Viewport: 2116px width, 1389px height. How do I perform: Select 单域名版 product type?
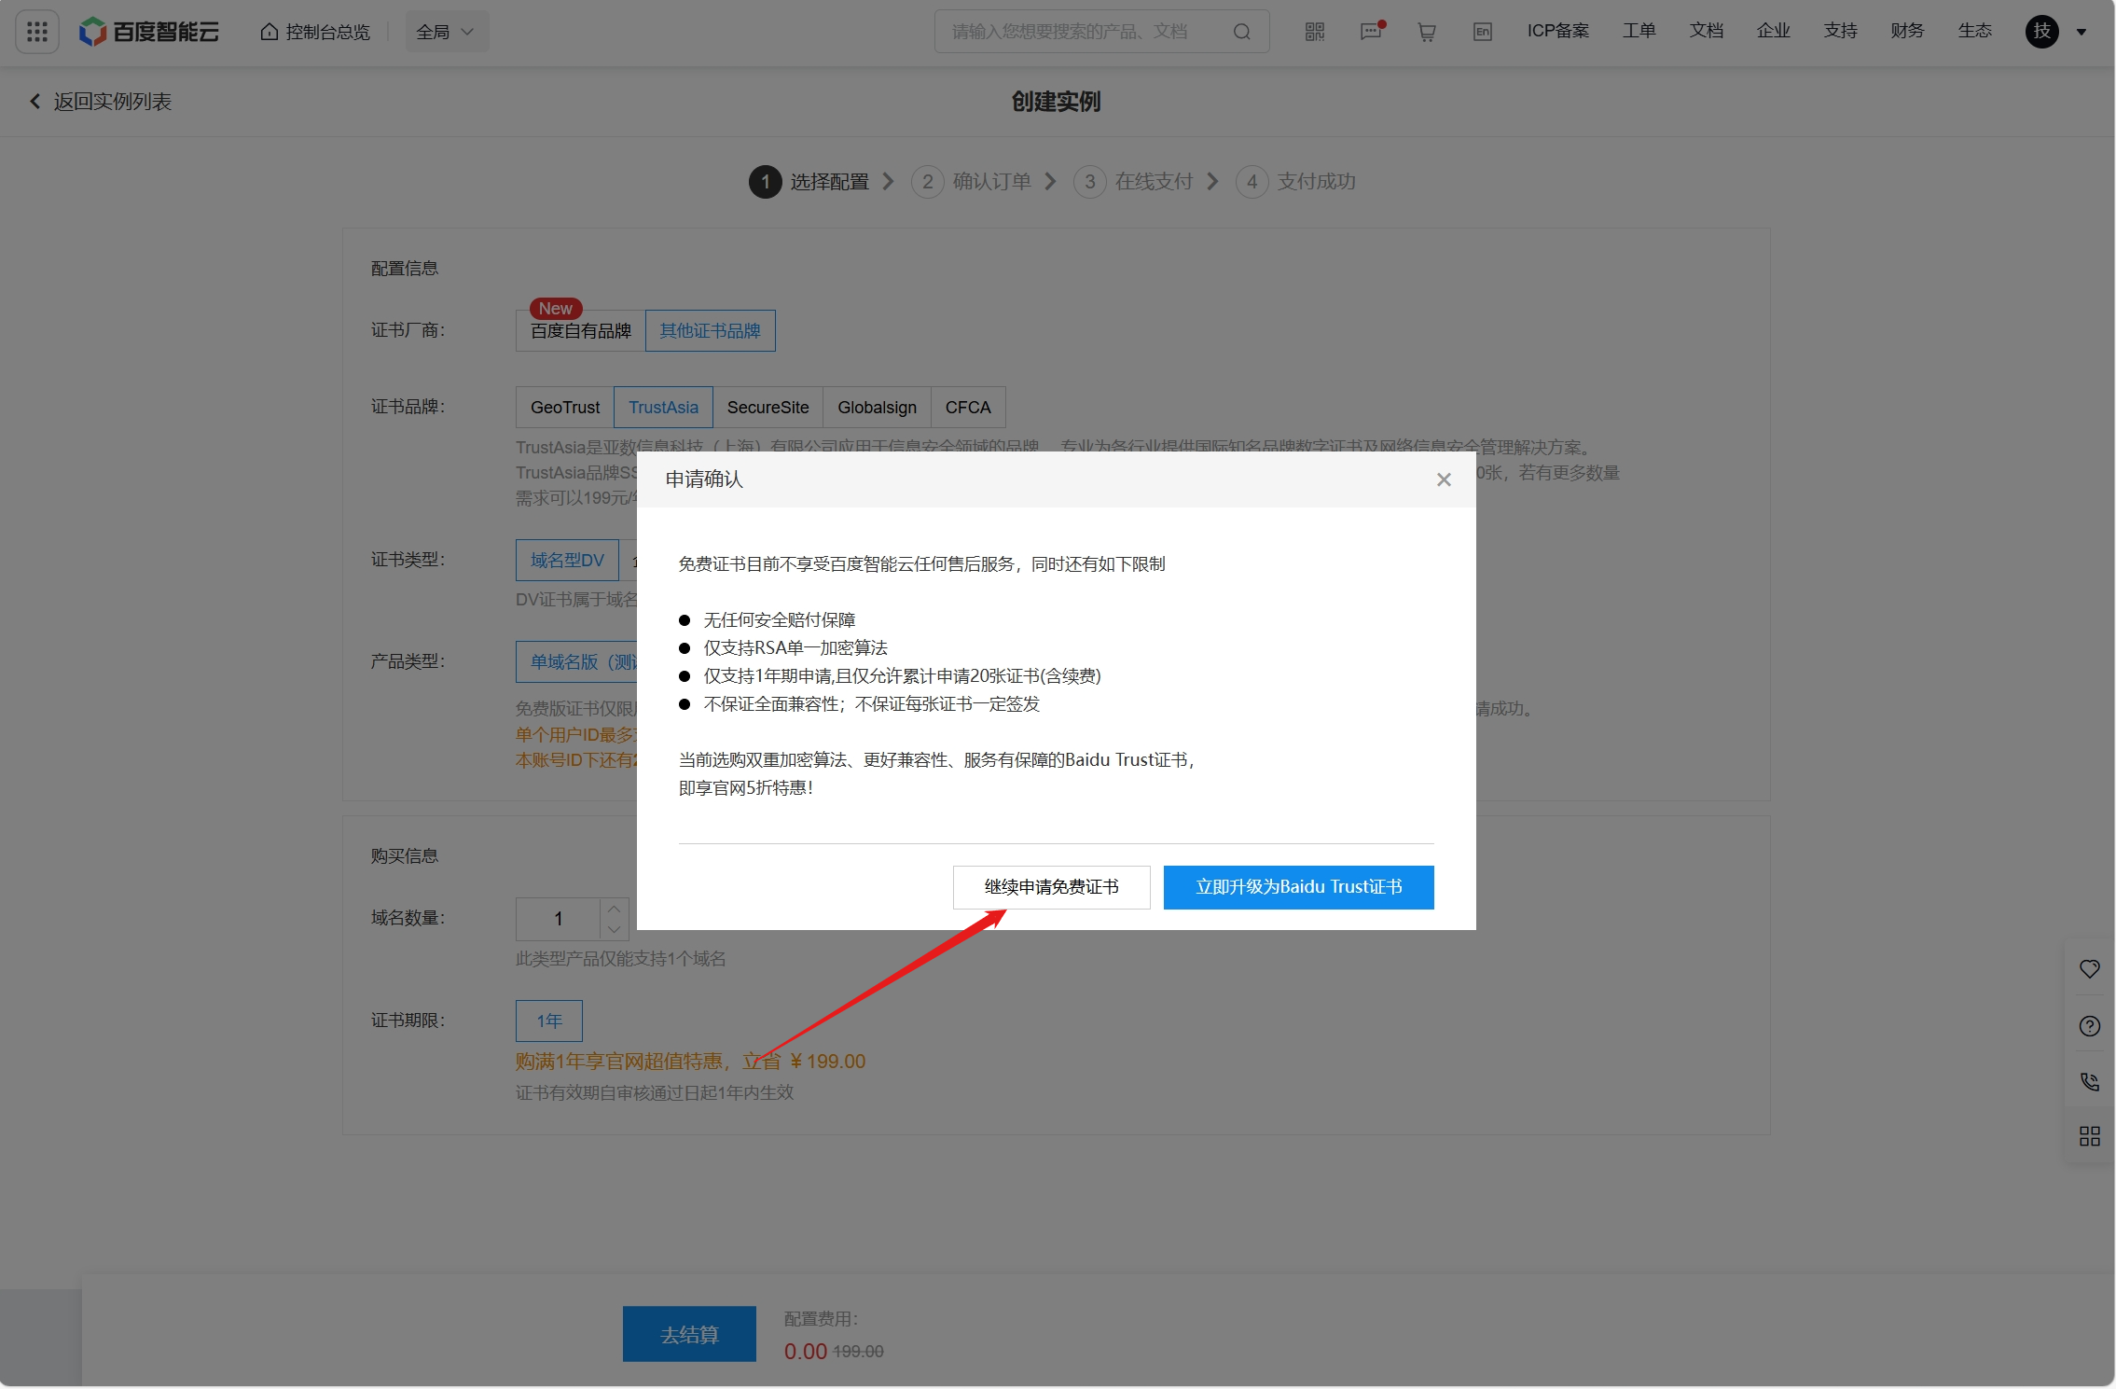[576, 662]
